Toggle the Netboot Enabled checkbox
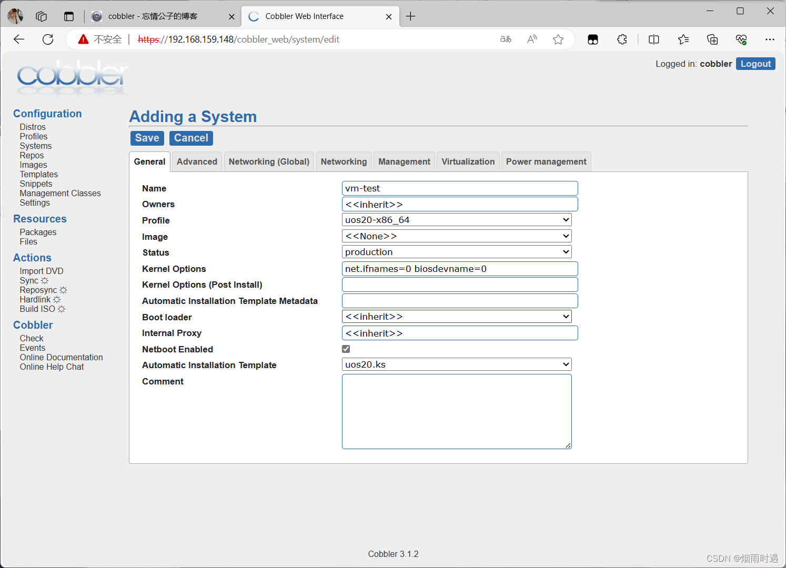The height and width of the screenshot is (568, 786). (x=346, y=349)
